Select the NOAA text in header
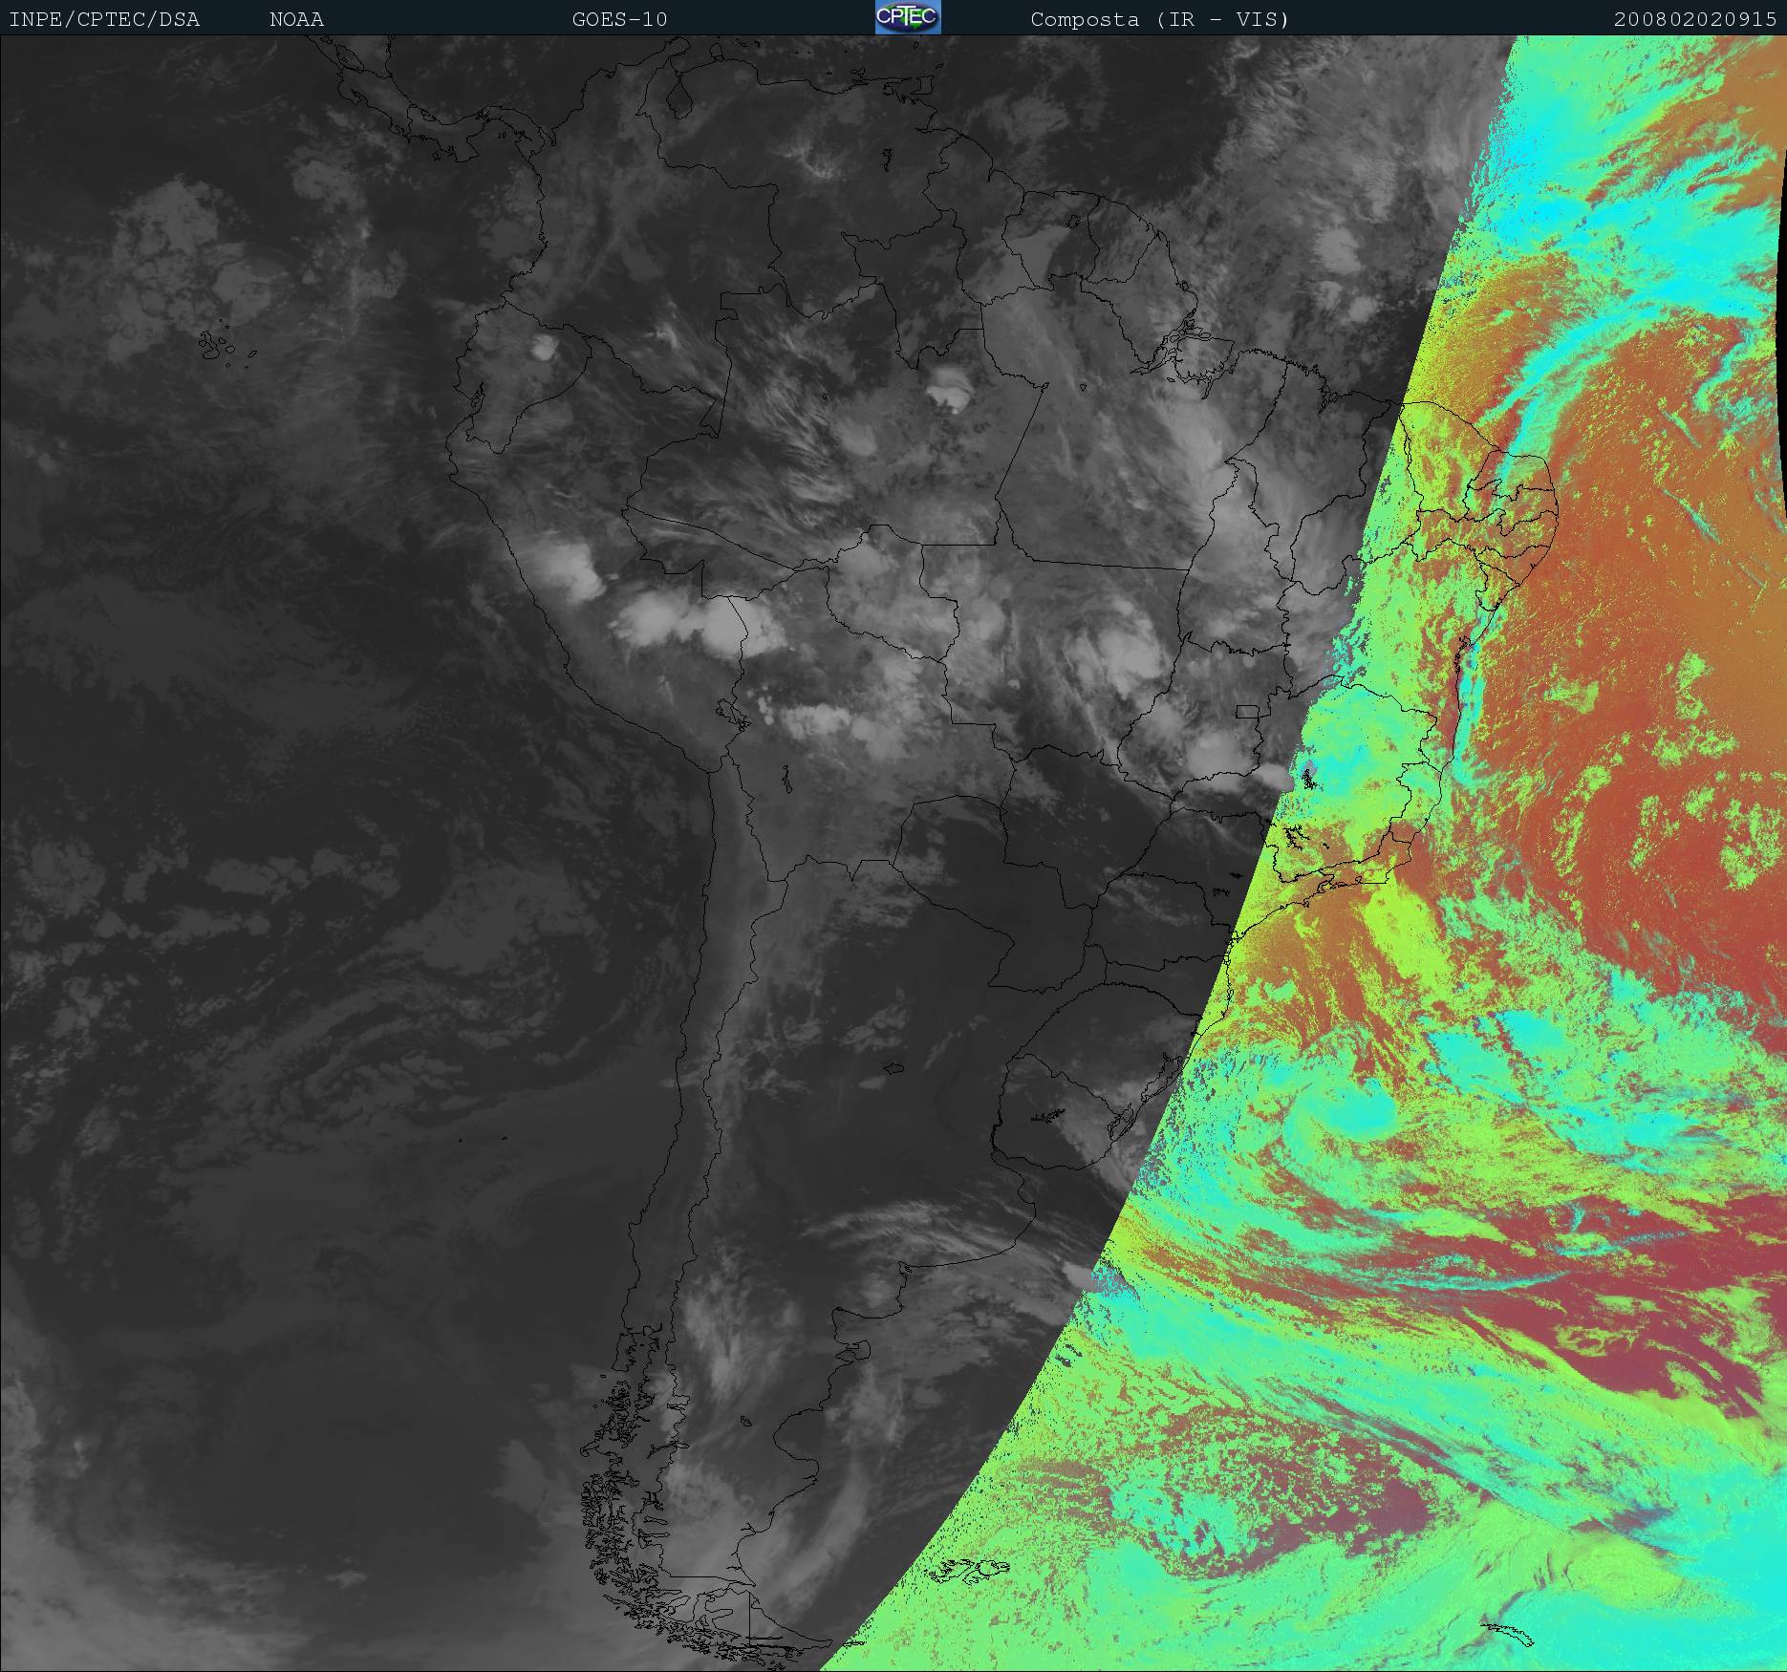This screenshot has height=1672, width=1787. point(296,20)
